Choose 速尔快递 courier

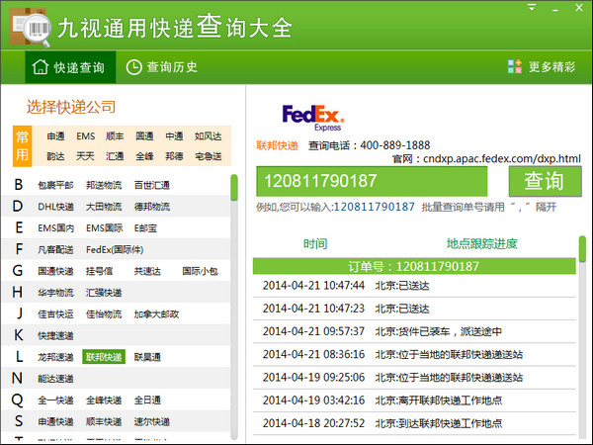pyautogui.click(x=152, y=422)
